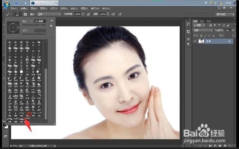This screenshot has height=149, width=239.
Task: Open the brush picker gear menu
Action: [x=52, y=20]
